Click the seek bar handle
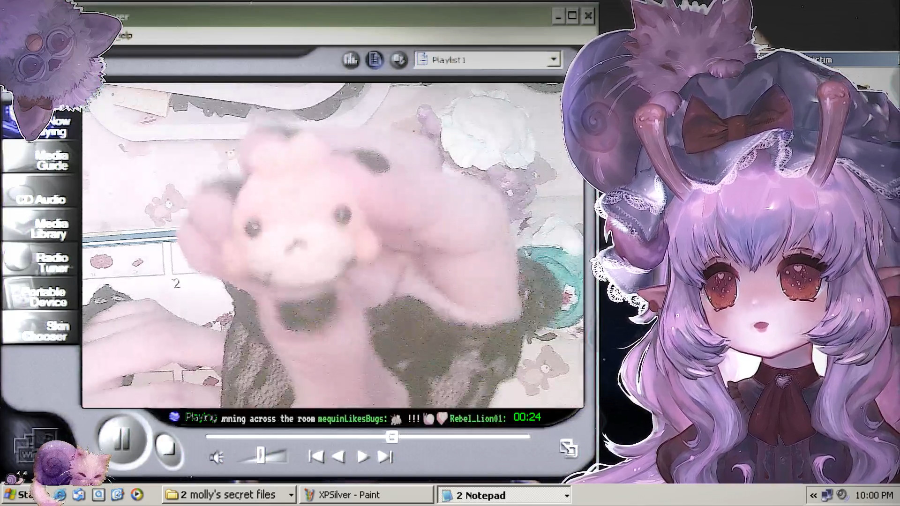Screen dimensions: 900x506 pos(392,437)
